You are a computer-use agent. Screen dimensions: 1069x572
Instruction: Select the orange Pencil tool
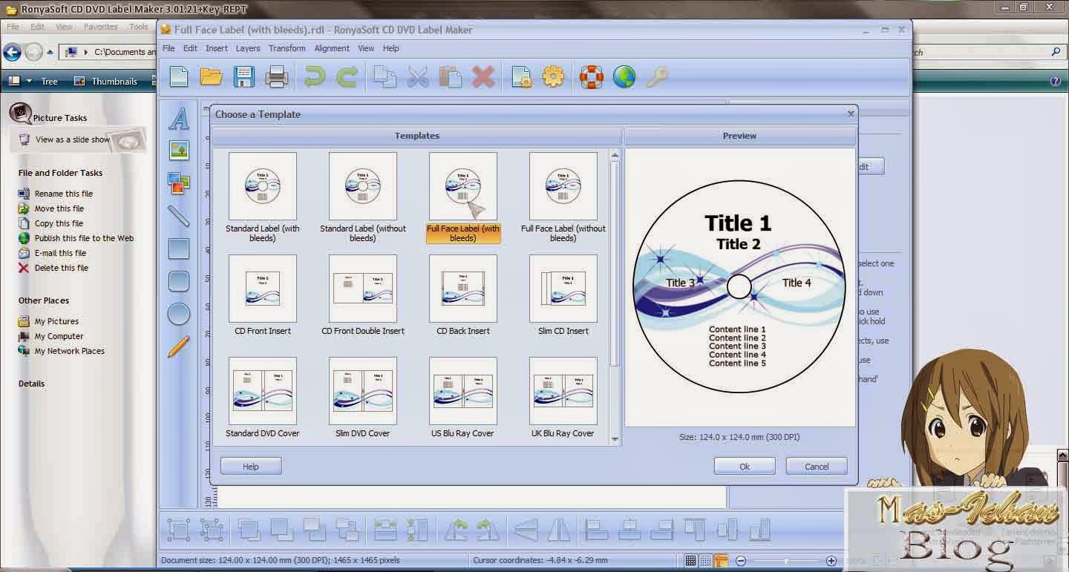[x=179, y=346]
